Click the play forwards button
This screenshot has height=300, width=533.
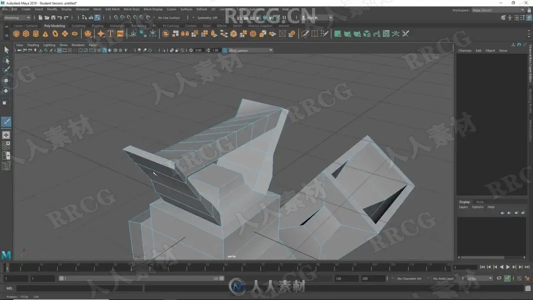pyautogui.click(x=508, y=267)
